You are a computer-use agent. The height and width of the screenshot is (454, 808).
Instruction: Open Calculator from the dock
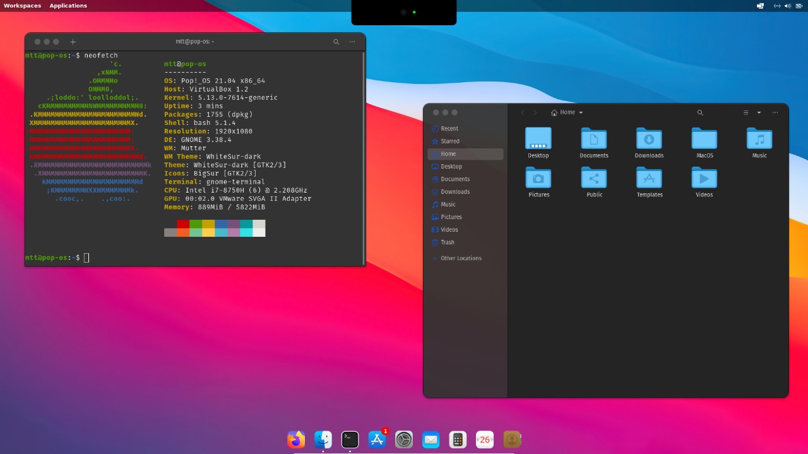point(458,439)
